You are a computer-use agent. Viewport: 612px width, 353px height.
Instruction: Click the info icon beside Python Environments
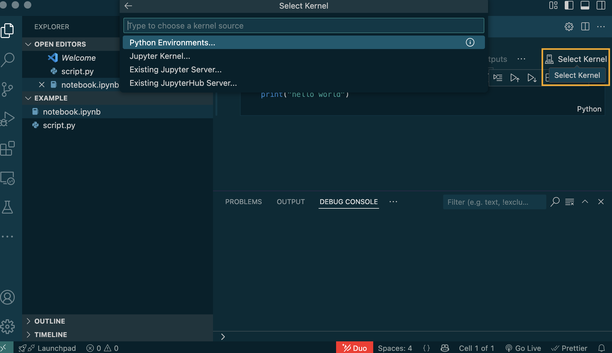[x=470, y=42]
